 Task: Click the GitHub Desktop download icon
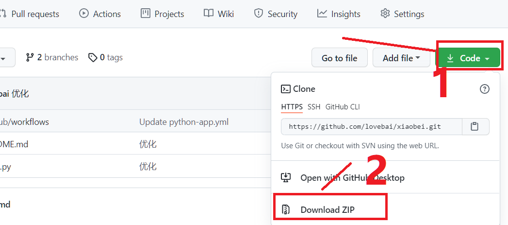[x=286, y=177]
